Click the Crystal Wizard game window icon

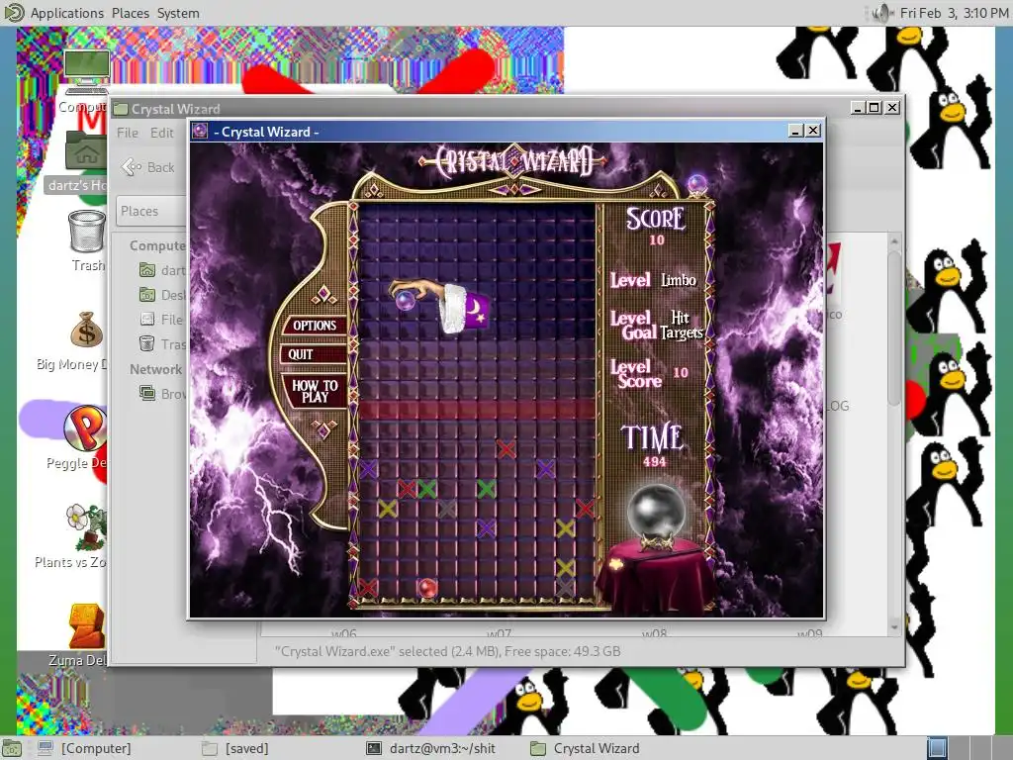tap(200, 132)
